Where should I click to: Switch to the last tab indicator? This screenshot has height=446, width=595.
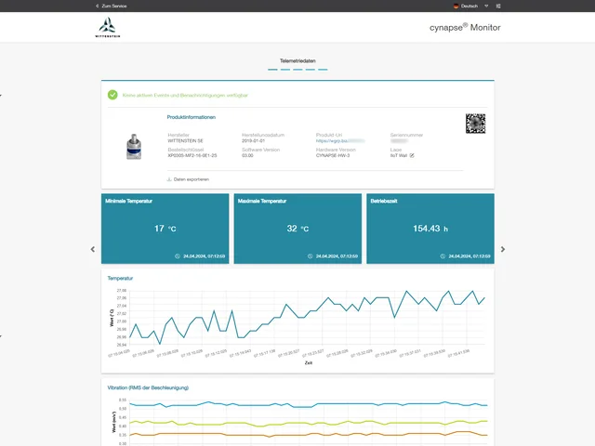coord(323,69)
